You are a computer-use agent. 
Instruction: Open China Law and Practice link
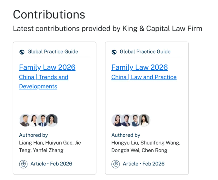tap(144, 77)
